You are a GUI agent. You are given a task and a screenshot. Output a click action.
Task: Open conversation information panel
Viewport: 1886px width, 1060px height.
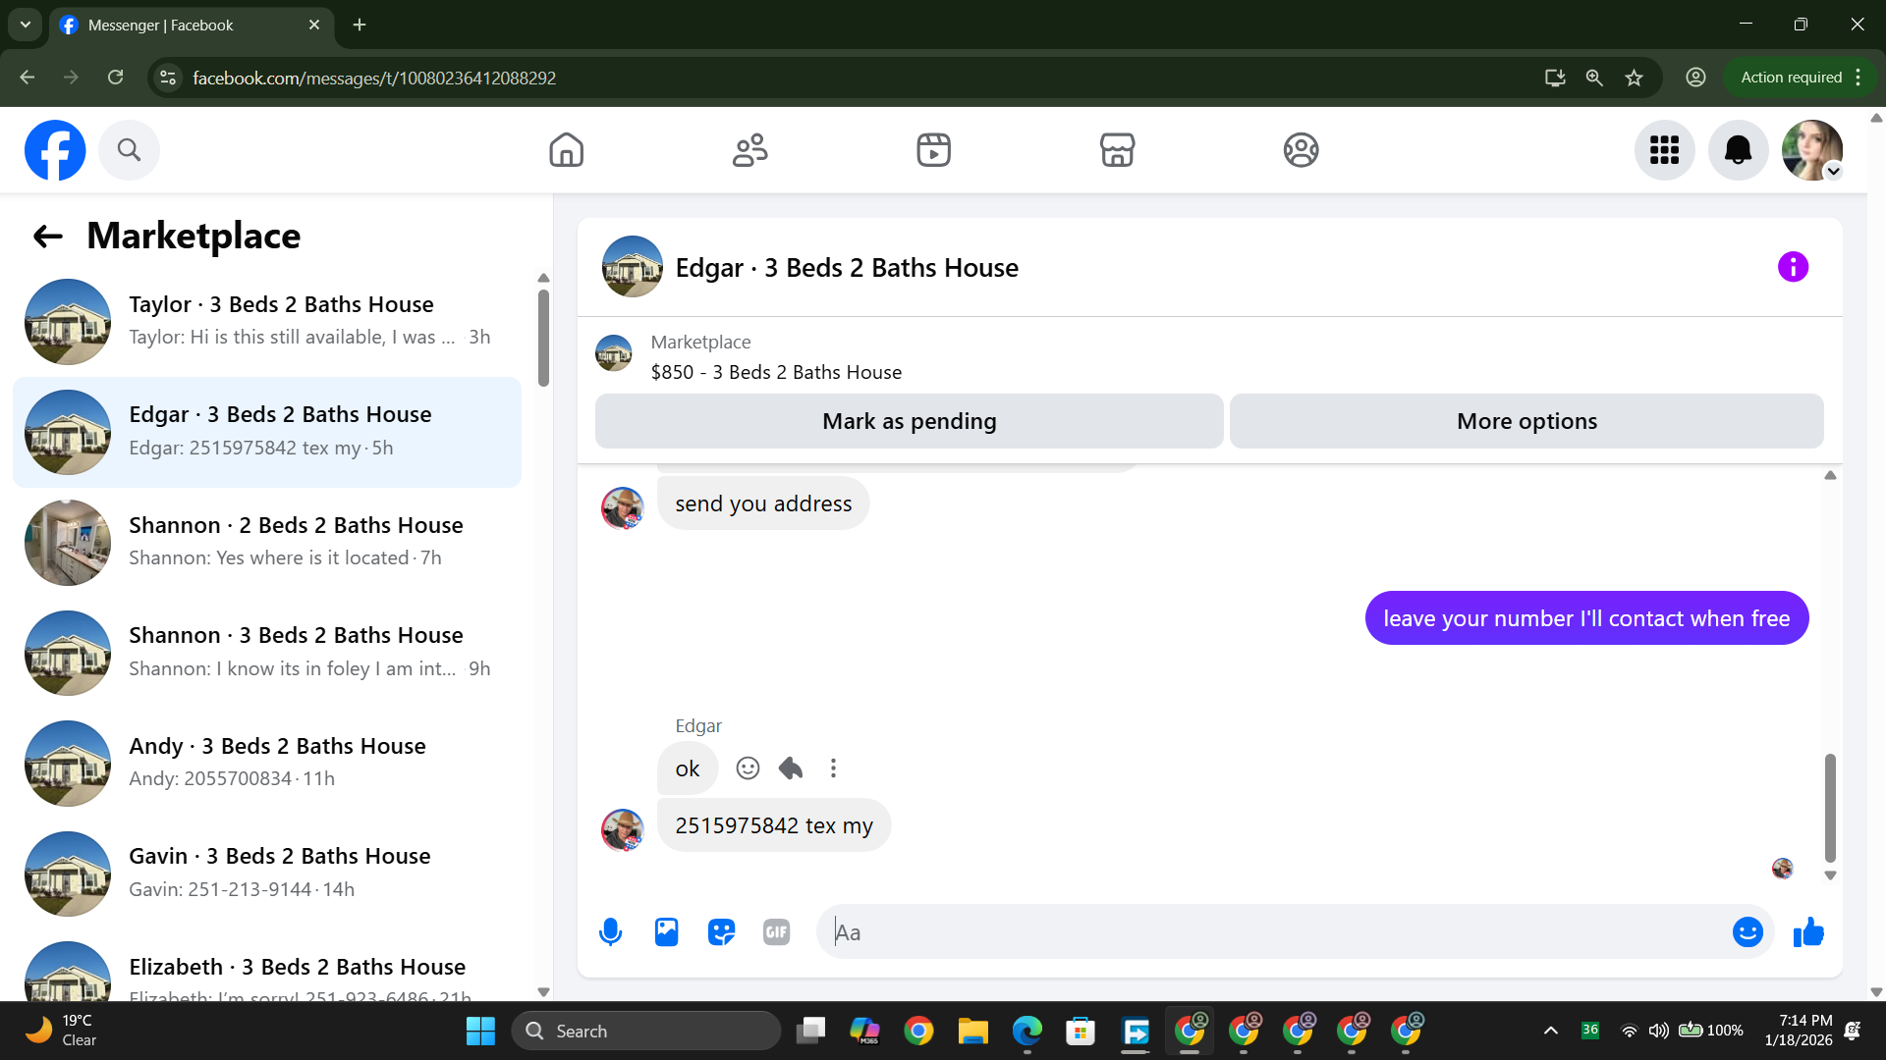point(1793,267)
